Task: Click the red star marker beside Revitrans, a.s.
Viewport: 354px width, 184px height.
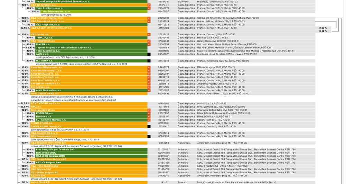Action: click(149, 117)
